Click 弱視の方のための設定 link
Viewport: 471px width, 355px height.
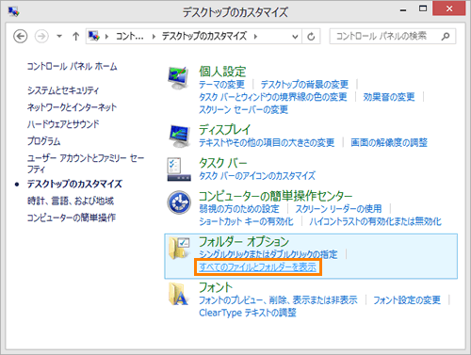[x=239, y=209]
